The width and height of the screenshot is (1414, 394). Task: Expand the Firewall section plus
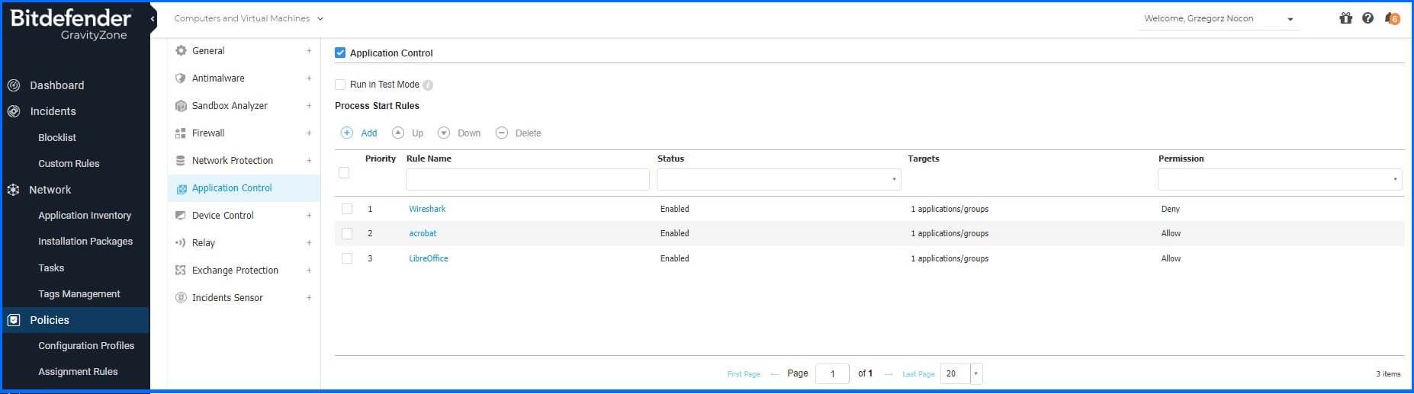(309, 133)
